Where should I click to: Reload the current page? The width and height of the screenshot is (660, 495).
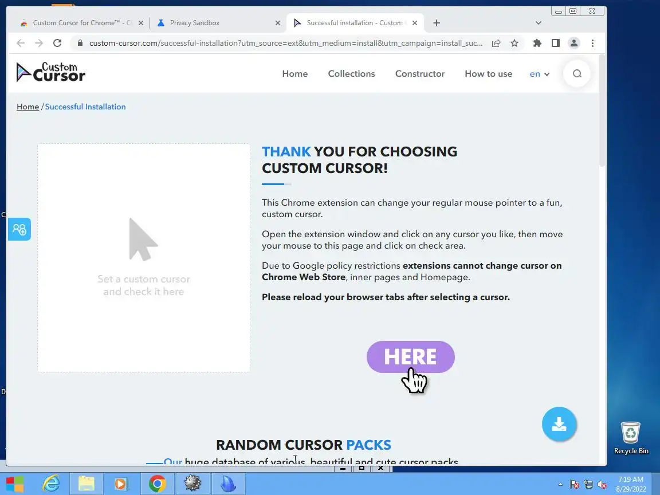(57, 43)
